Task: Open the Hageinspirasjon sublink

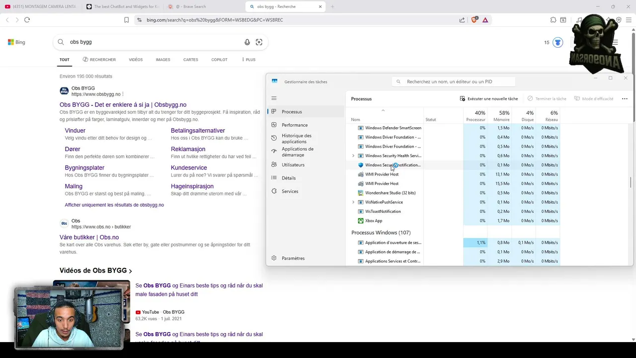Action: click(192, 186)
